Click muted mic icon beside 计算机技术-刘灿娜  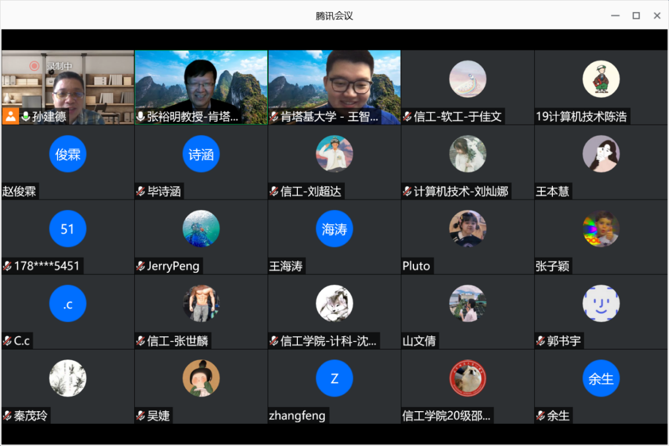407,191
